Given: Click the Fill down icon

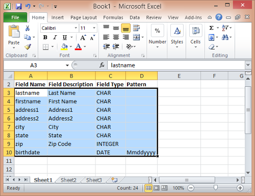Looking at the screenshot, I should [x=211, y=37].
